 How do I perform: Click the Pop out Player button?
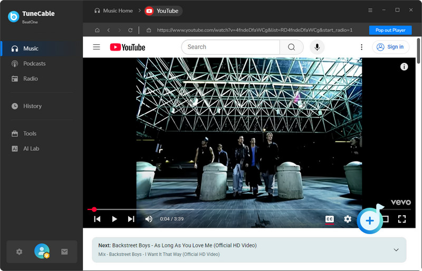390,30
